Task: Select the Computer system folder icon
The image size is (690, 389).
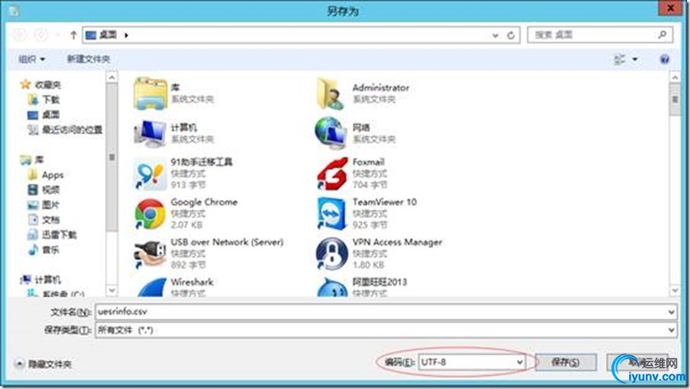Action: pyautogui.click(x=151, y=133)
